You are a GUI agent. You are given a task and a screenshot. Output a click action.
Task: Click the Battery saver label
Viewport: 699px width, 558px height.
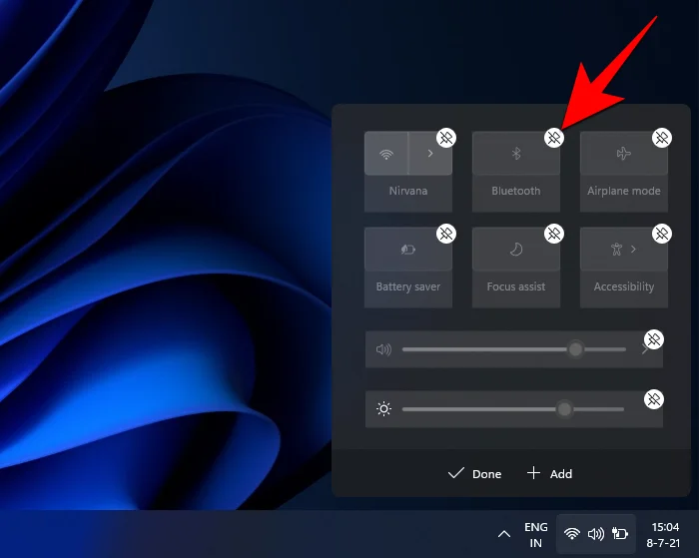[407, 286]
